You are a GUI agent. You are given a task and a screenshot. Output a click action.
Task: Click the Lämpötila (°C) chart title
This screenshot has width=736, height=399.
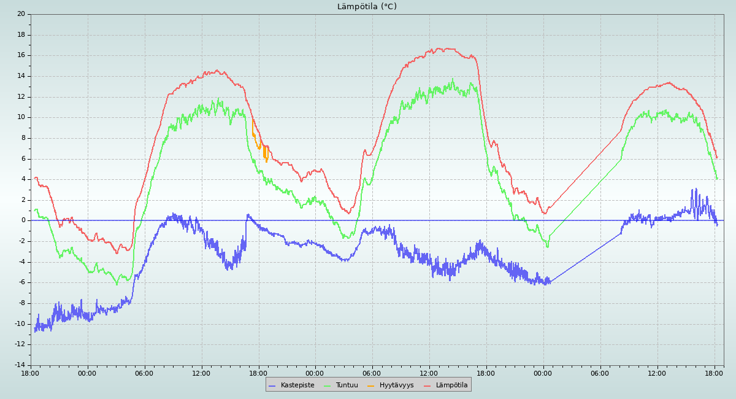[x=367, y=7]
